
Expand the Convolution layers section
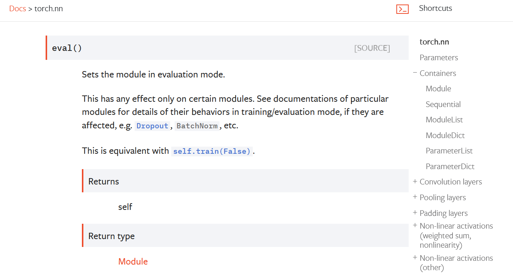(415, 181)
